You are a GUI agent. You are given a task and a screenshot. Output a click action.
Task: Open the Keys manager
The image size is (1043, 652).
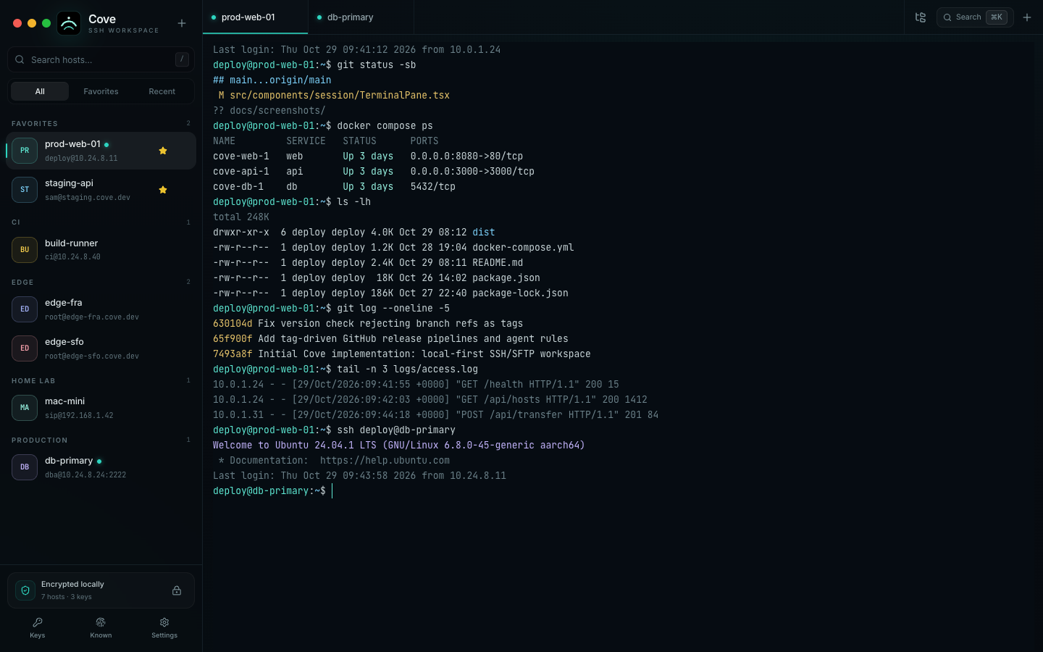click(38, 627)
